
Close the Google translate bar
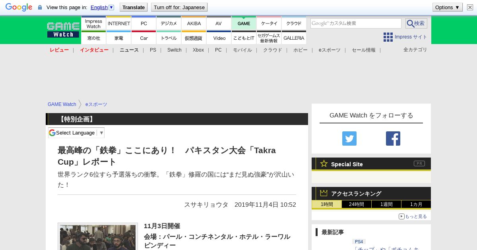point(470,7)
